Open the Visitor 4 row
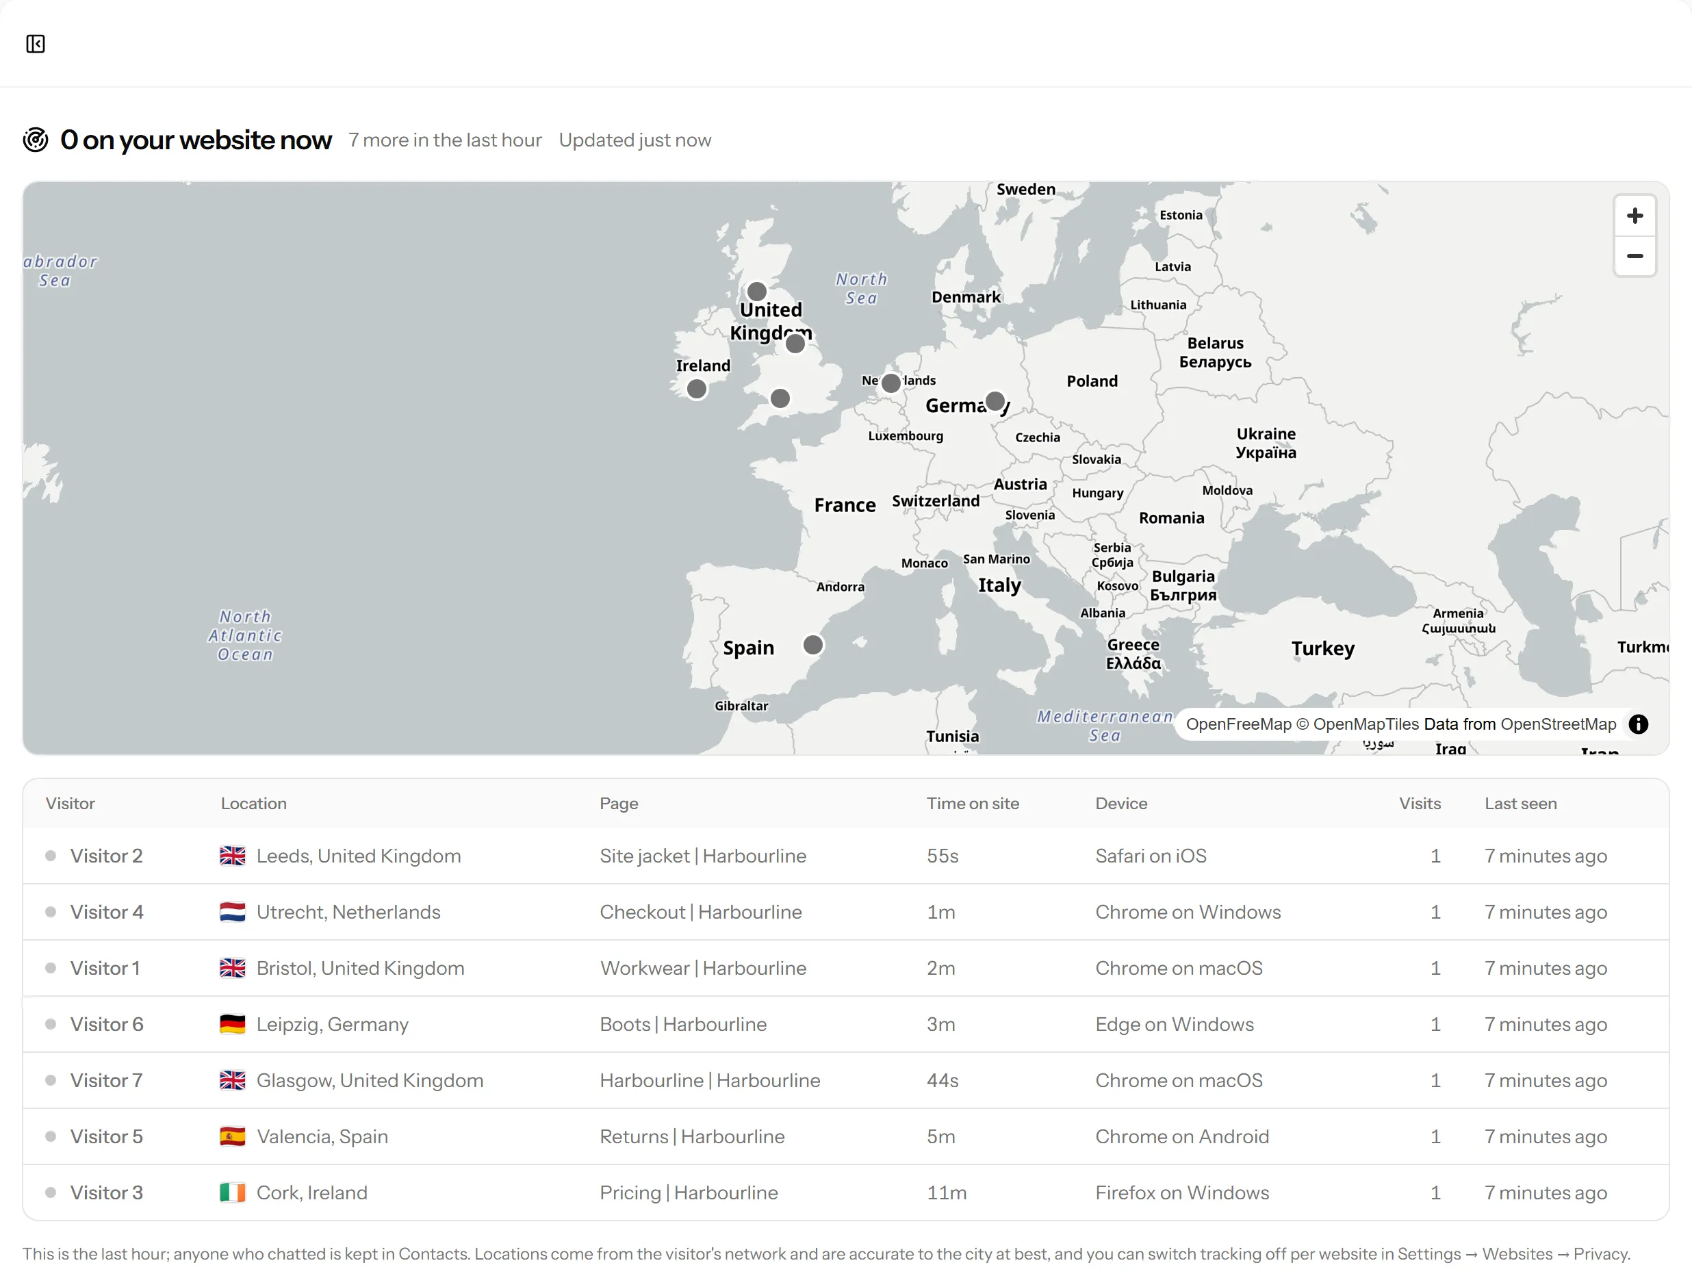The image size is (1692, 1276). click(x=845, y=912)
